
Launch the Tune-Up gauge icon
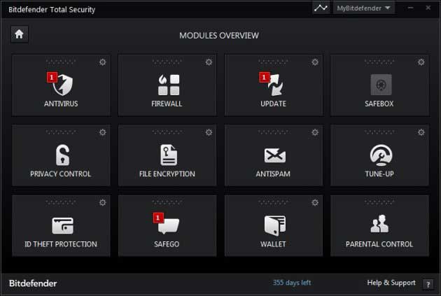(380, 155)
